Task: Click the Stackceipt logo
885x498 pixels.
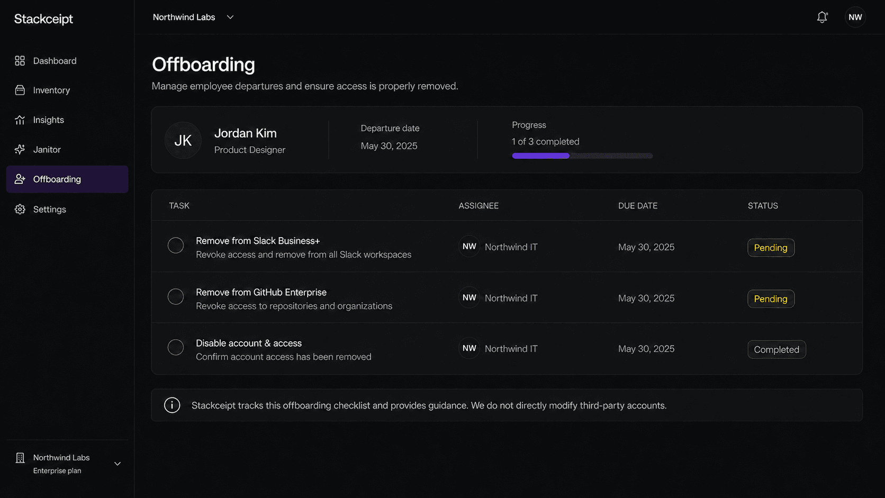Action: point(44,19)
